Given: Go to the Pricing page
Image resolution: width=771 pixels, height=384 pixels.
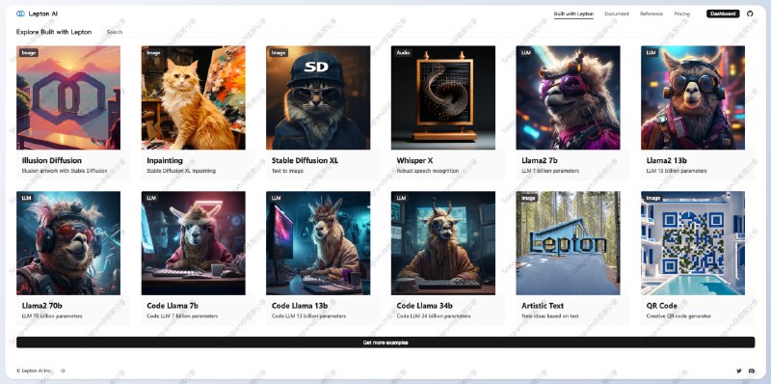Looking at the screenshot, I should click(681, 14).
